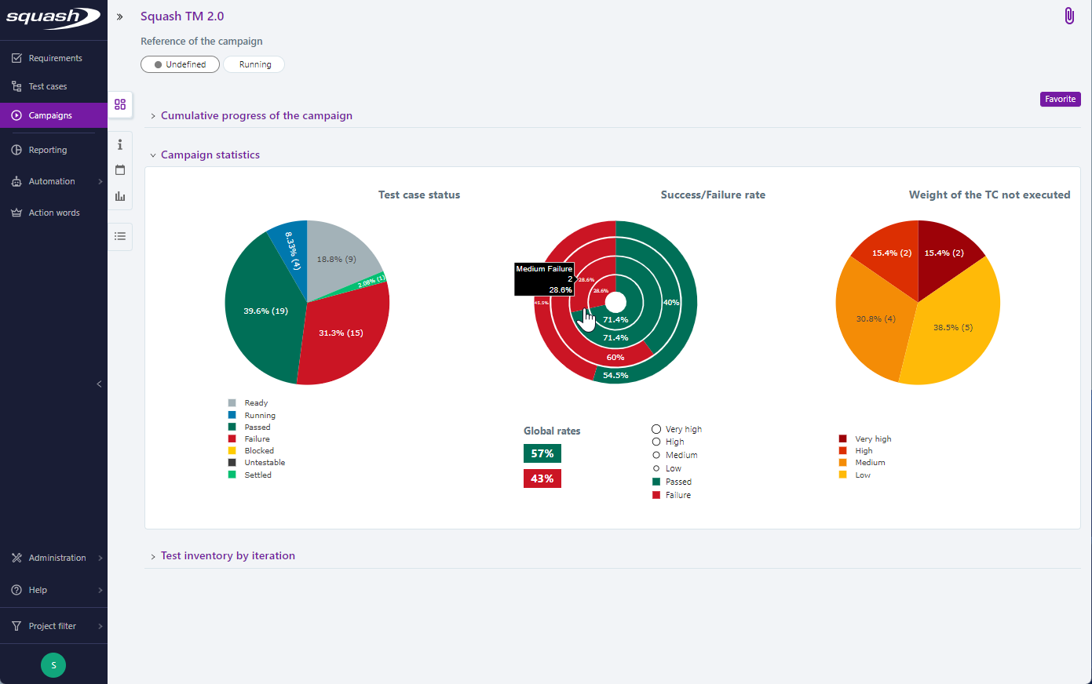Switch to the Test cases section
Viewport: 1092px width, 684px height.
(46, 86)
